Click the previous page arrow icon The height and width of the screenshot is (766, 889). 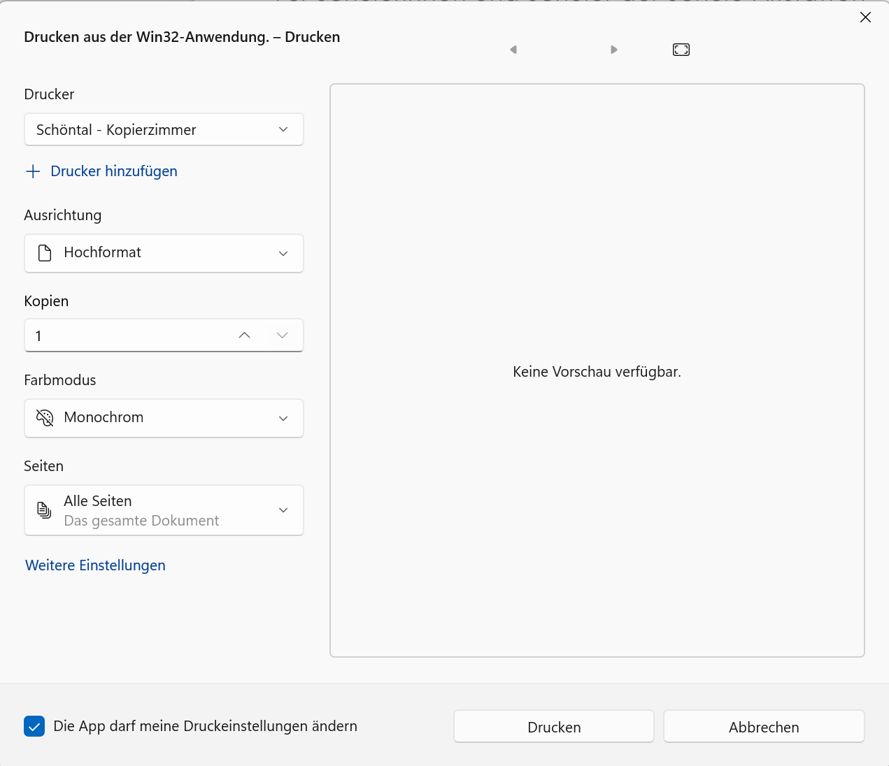click(513, 50)
